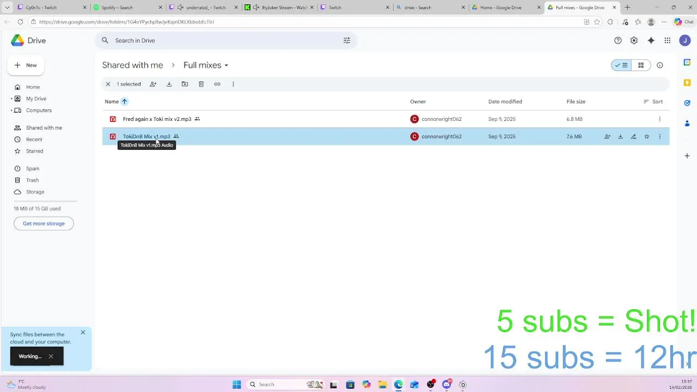Image resolution: width=697 pixels, height=392 pixels.
Task: Open the Windows Start menu
Action: click(x=237, y=384)
